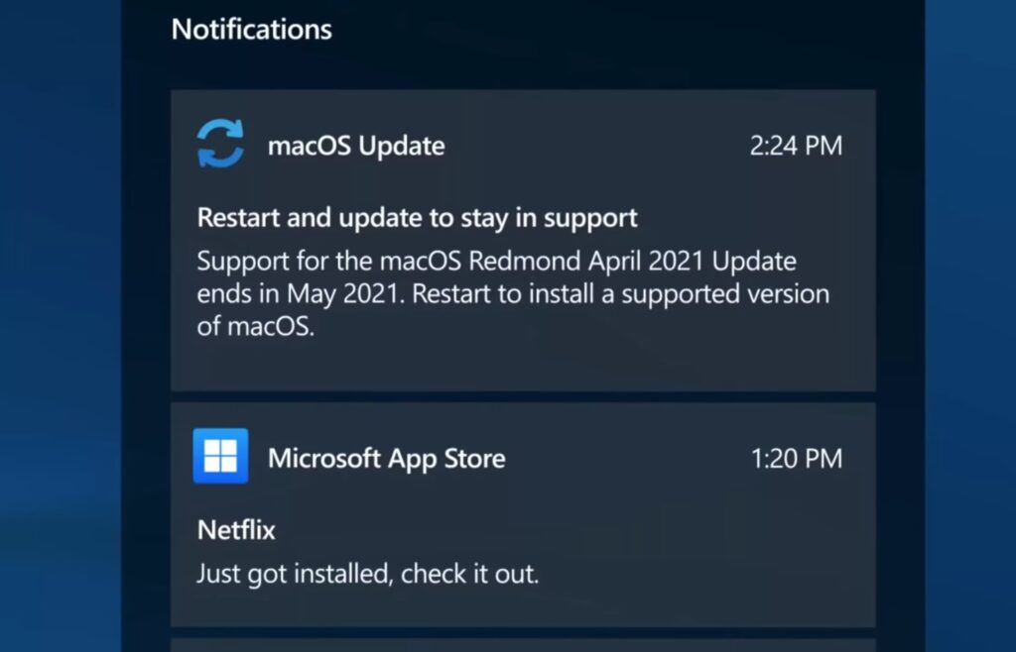Click the 1:20 PM timestamp
Viewport: 1016px width, 652px height.
(796, 458)
